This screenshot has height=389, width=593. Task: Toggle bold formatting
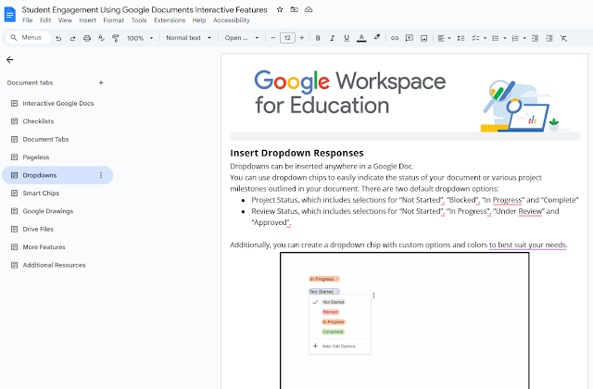(318, 38)
